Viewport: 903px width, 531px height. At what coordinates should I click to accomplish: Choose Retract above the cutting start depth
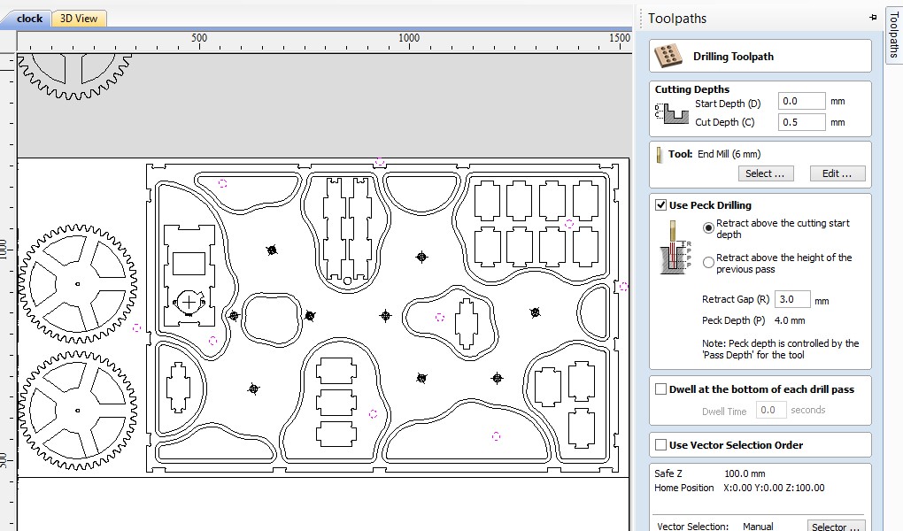point(708,228)
